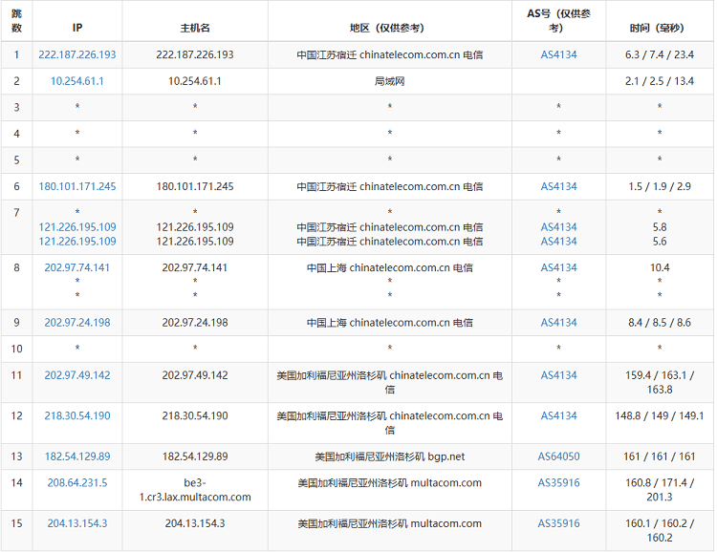The width and height of the screenshot is (717, 552).
Task: Select region text ending bgp.net
Action: click(390, 456)
